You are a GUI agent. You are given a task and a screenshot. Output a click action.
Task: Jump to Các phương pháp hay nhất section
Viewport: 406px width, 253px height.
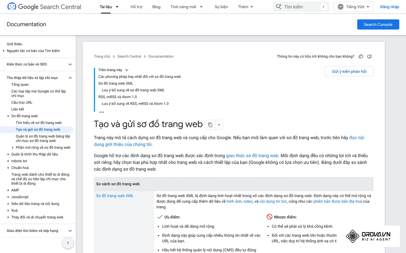tap(140, 77)
